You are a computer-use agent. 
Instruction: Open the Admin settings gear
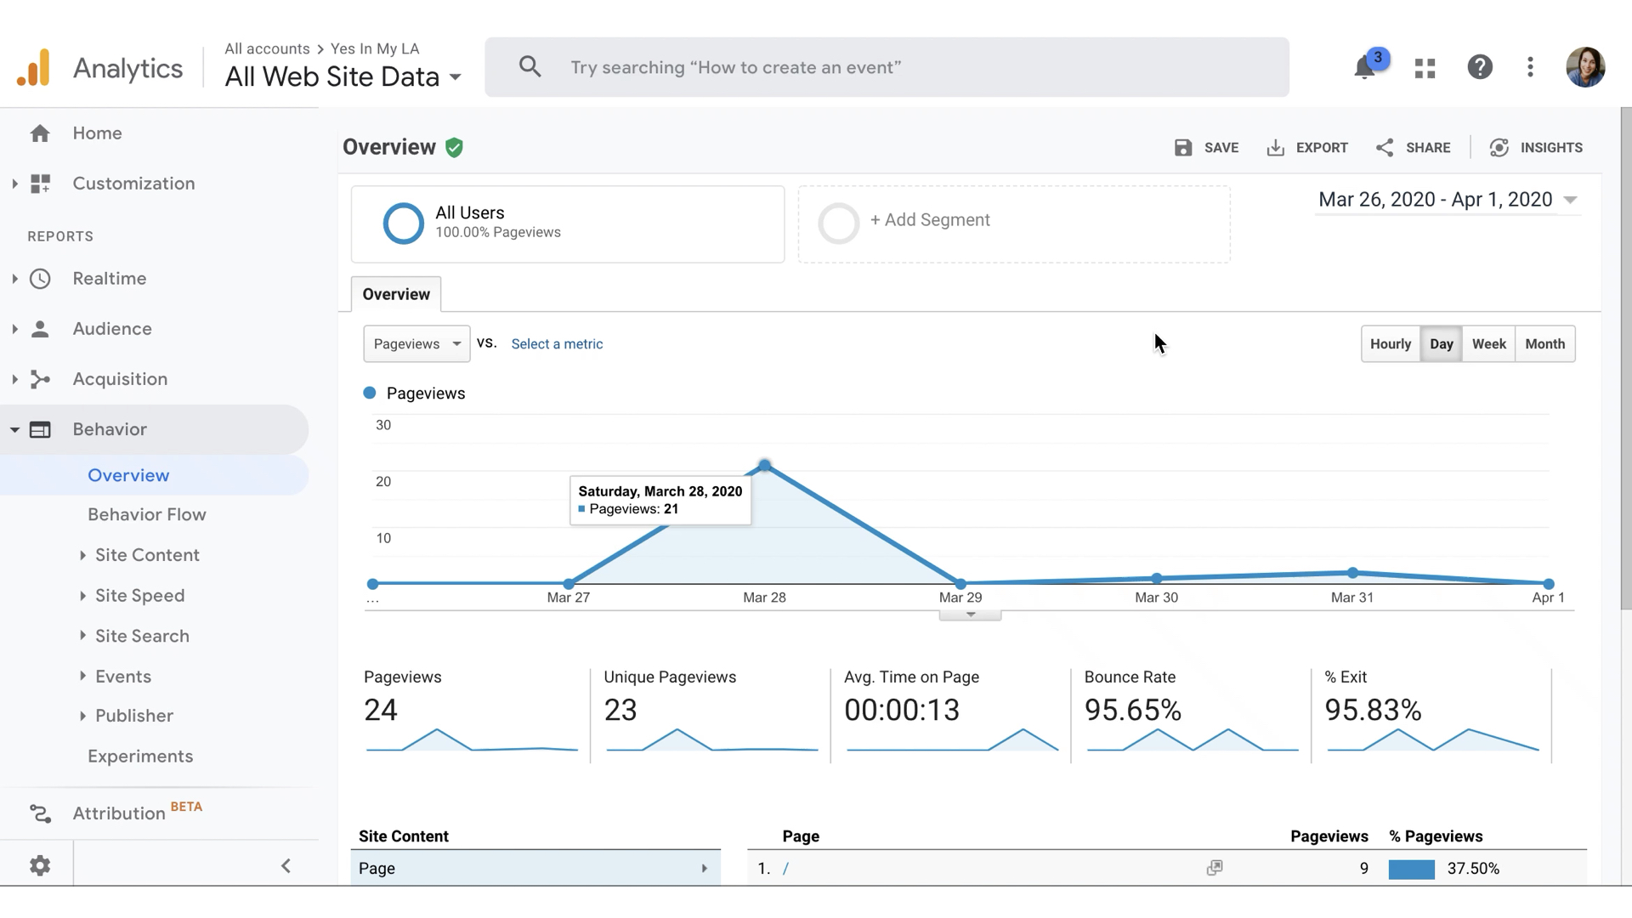pyautogui.click(x=40, y=864)
